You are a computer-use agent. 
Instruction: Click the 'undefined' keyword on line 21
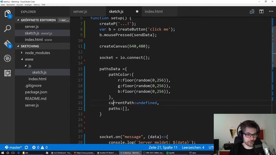coord(146,103)
